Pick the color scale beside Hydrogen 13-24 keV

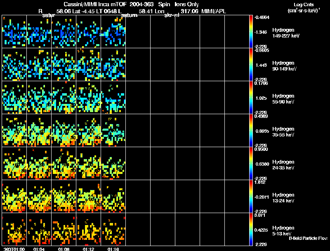pyautogui.click(x=251, y=197)
